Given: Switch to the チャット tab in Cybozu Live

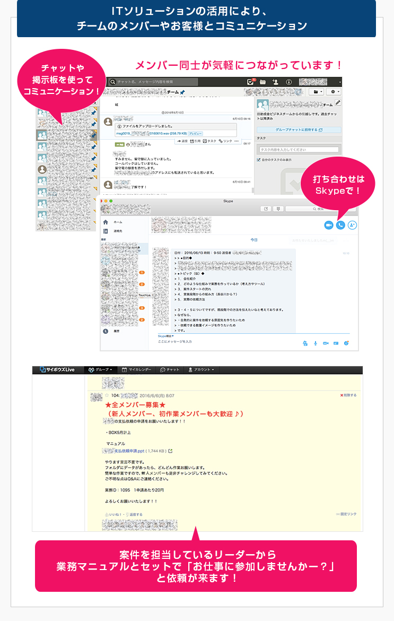Looking at the screenshot, I should [x=170, y=369].
